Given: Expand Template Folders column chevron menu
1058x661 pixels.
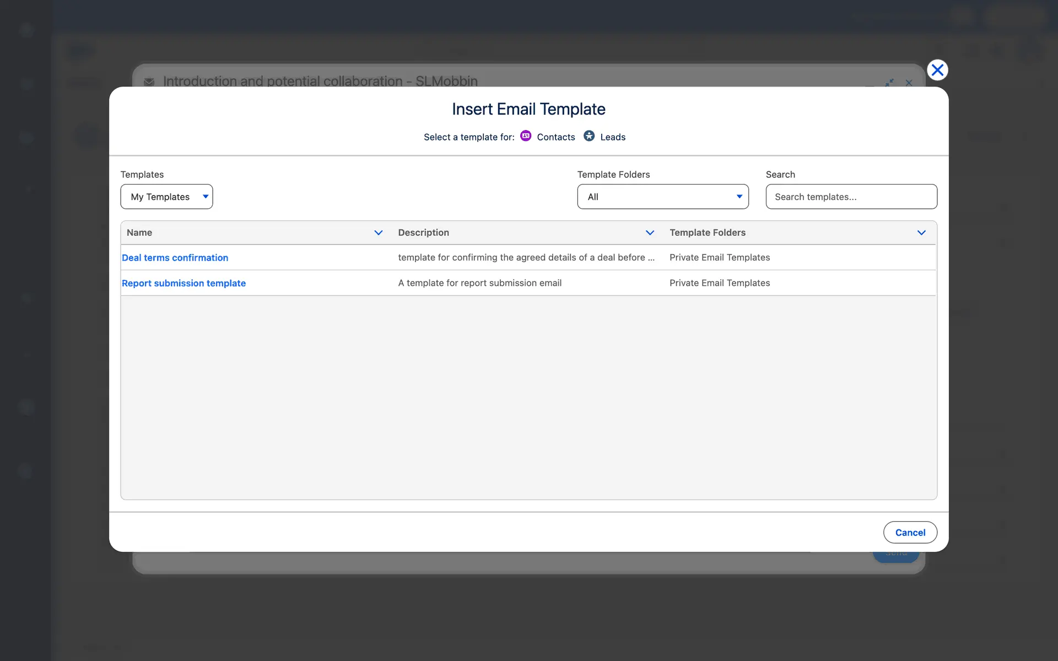Looking at the screenshot, I should [x=921, y=232].
